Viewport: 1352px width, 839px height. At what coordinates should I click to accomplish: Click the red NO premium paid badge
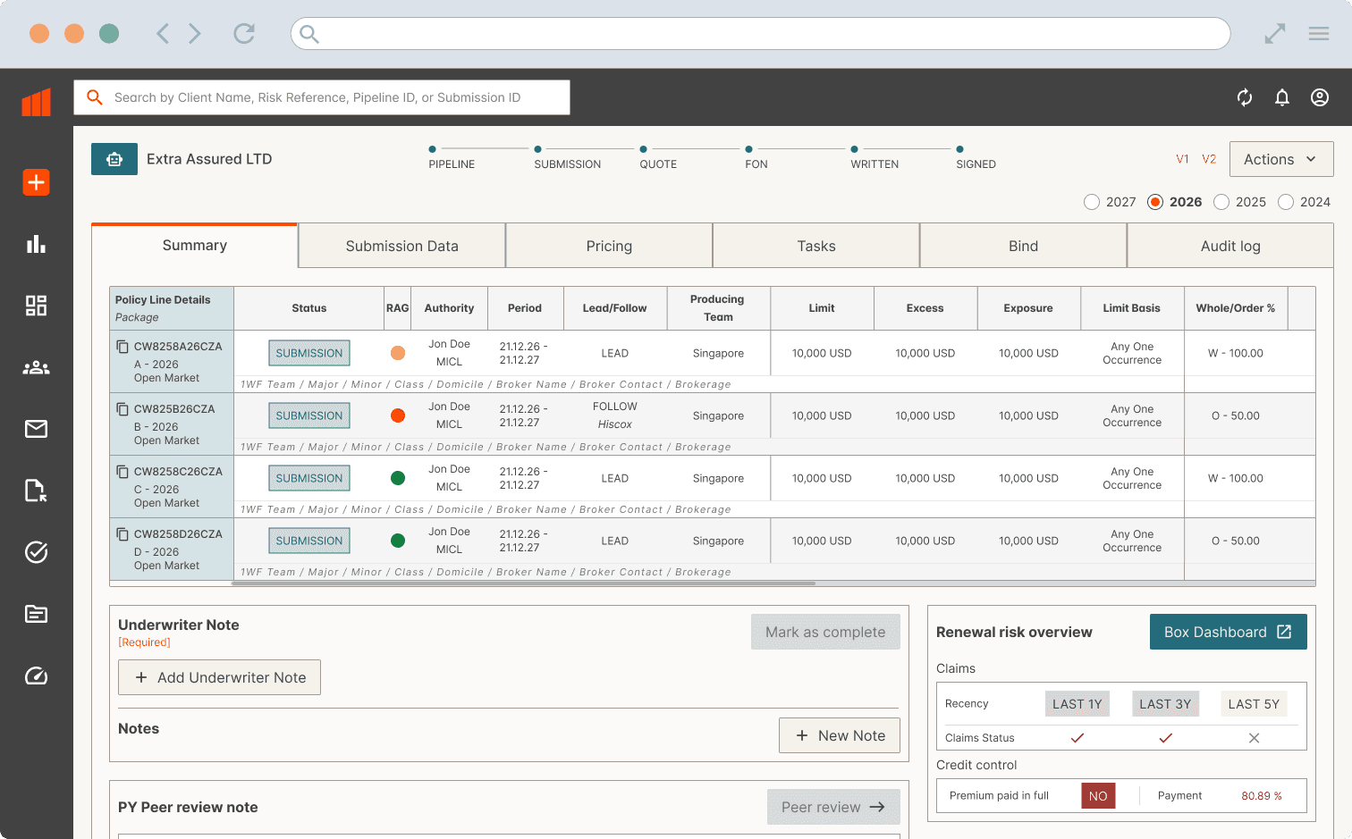(1098, 796)
